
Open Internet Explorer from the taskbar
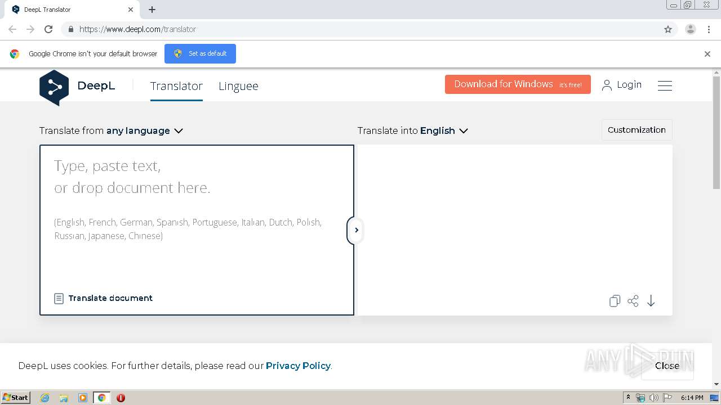point(45,398)
